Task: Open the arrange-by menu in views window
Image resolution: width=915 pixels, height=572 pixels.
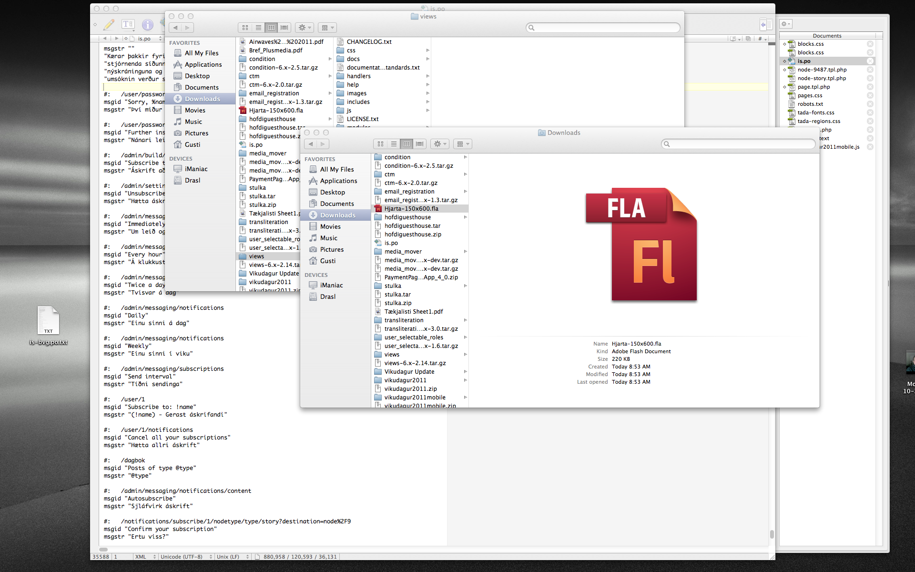Action: [327, 28]
